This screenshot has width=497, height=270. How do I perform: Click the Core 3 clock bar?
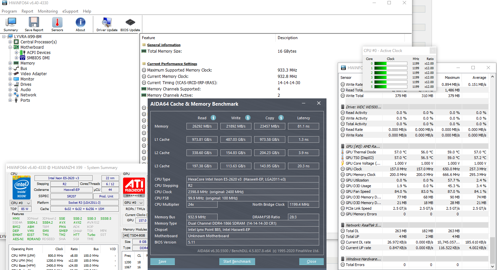tap(391, 78)
